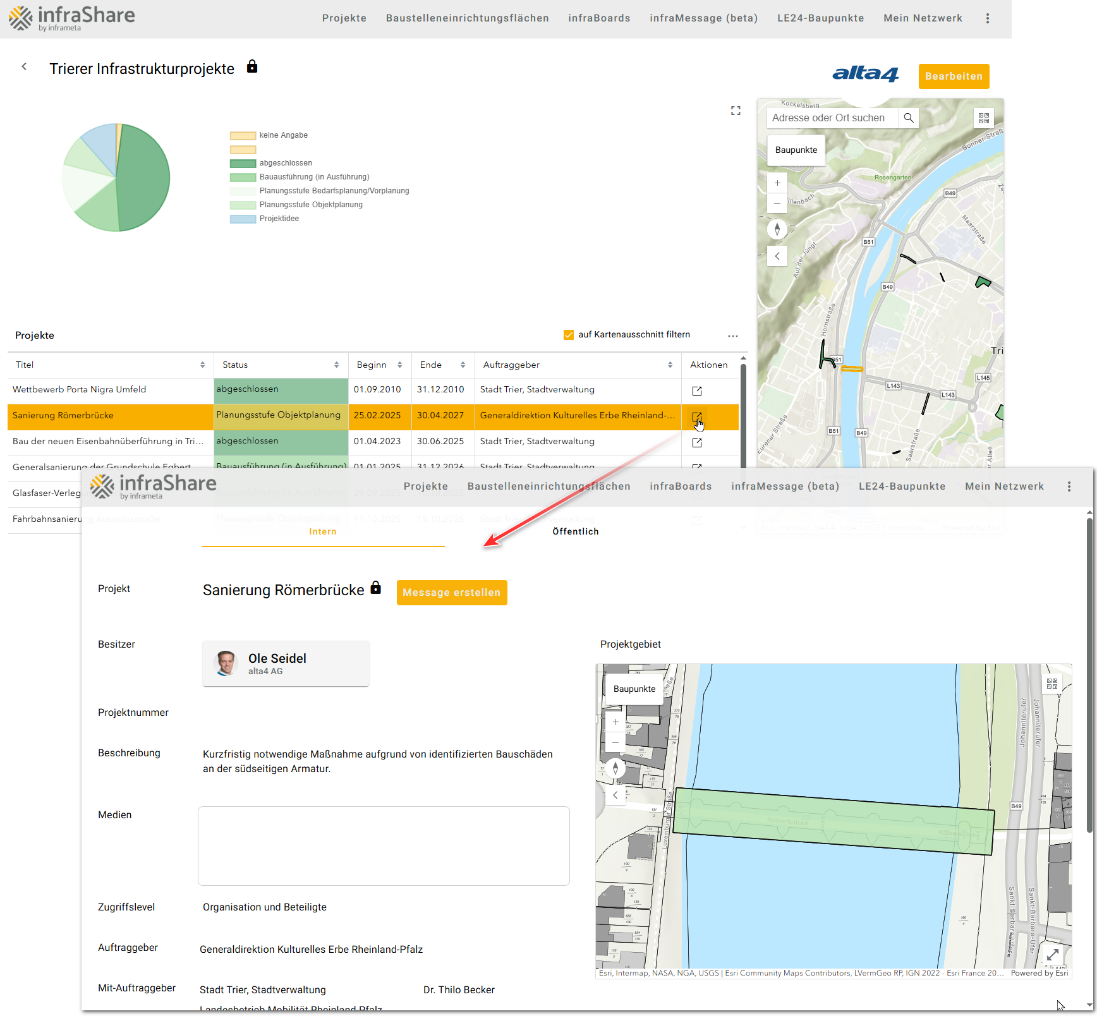Sort the table by the Titel column

point(202,365)
